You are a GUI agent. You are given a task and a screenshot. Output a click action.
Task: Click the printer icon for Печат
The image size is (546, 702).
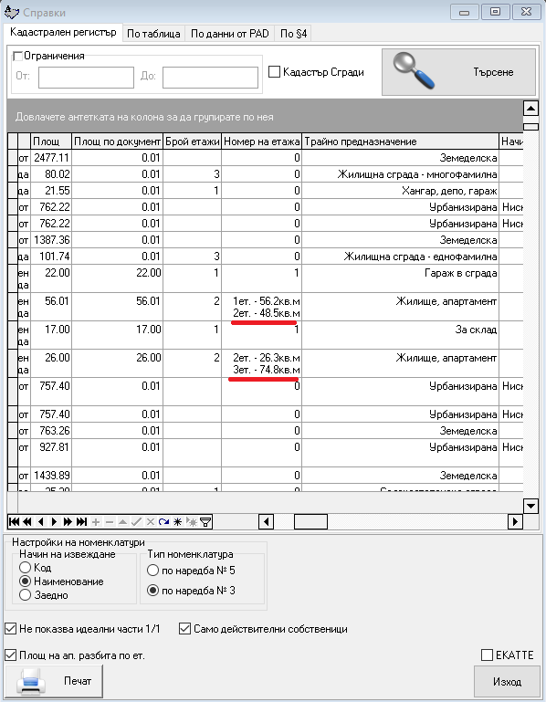(x=30, y=681)
